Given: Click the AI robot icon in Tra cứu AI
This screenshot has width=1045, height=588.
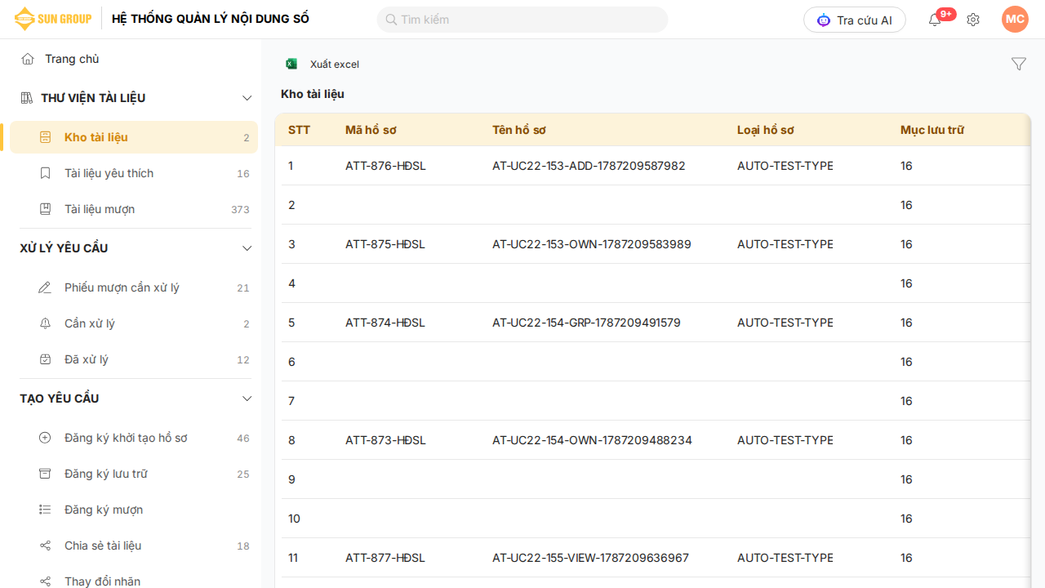Looking at the screenshot, I should pos(824,20).
